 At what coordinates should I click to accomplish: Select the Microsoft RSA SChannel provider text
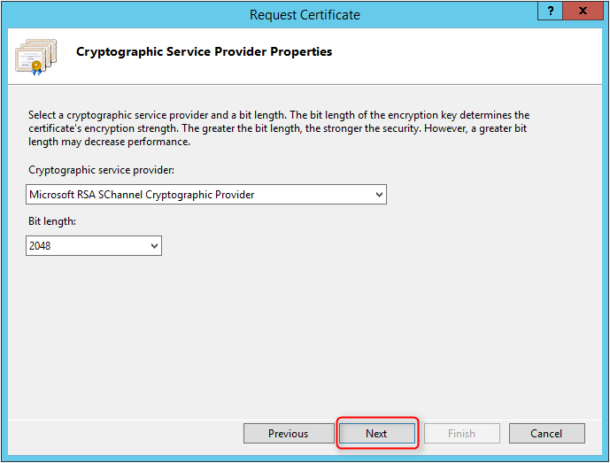(x=142, y=195)
